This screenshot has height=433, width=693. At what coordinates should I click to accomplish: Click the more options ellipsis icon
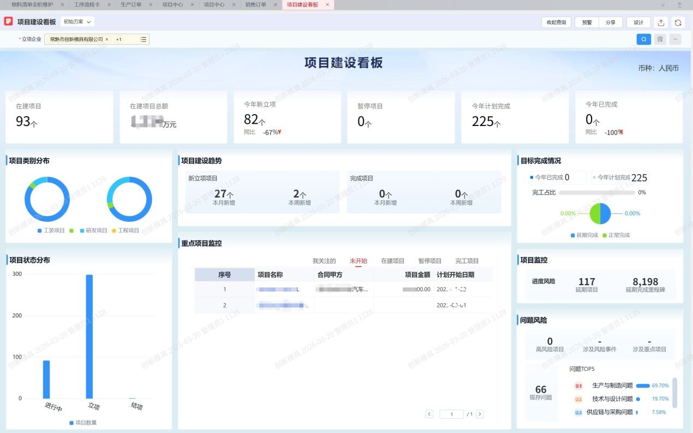676,39
